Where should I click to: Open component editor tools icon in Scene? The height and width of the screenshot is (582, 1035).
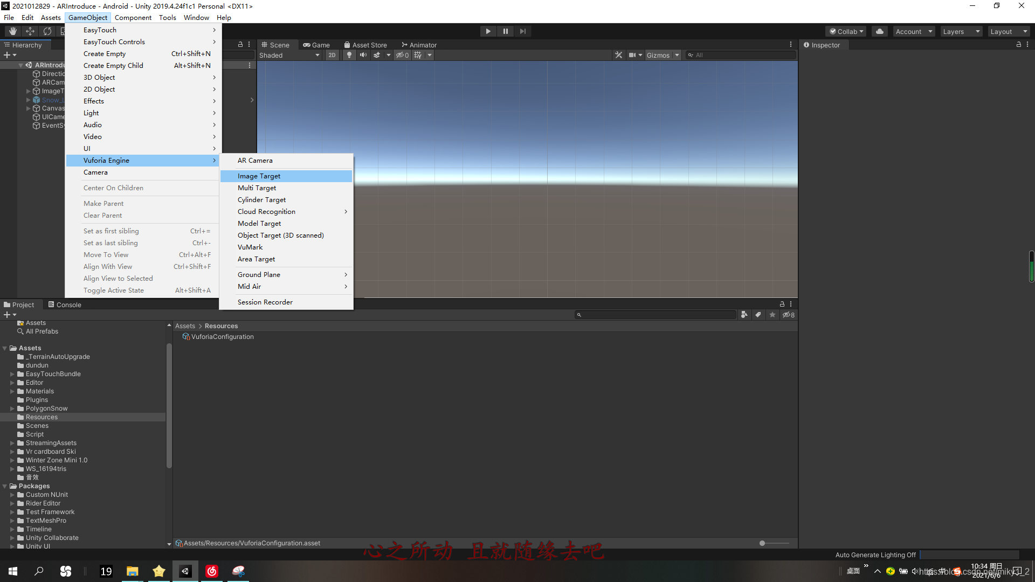point(618,55)
